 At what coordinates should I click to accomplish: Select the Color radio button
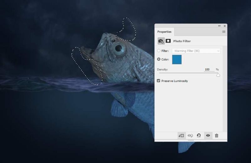pos(159,59)
